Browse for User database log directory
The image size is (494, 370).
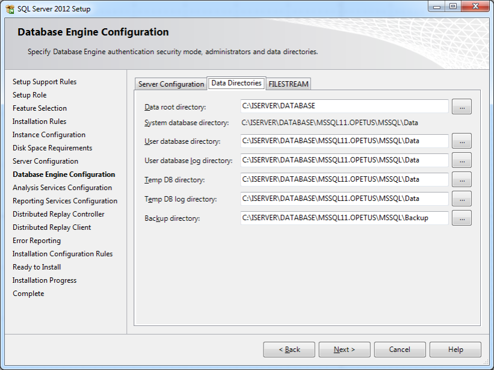coord(462,160)
